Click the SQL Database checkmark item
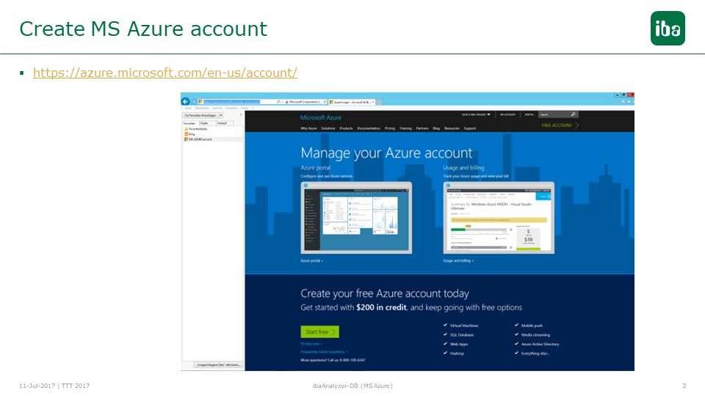This screenshot has width=705, height=396. pos(458,335)
